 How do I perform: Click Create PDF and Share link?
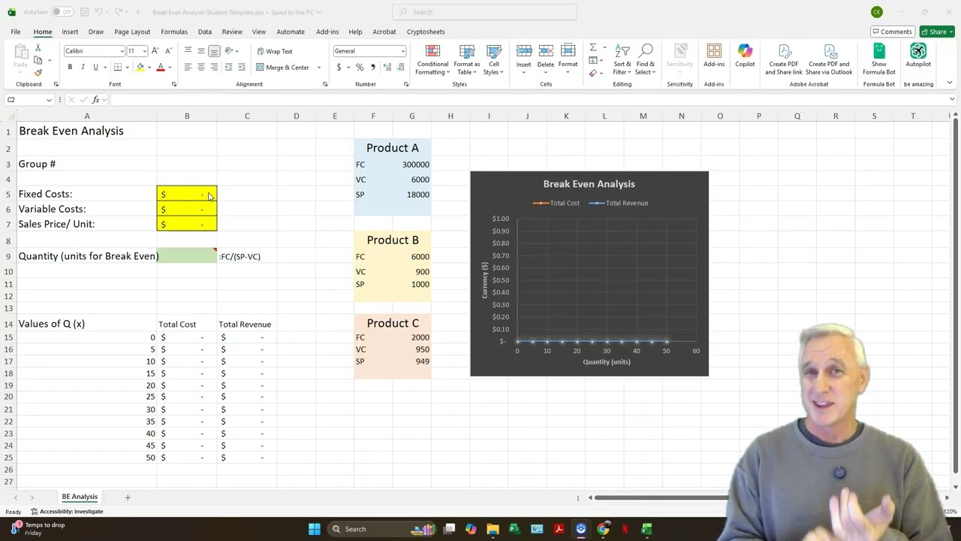pyautogui.click(x=784, y=59)
